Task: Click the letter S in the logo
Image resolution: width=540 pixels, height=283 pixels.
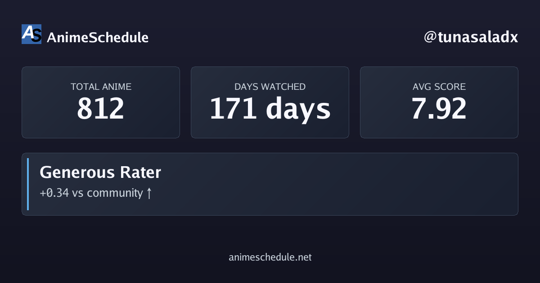Action: pos(36,35)
